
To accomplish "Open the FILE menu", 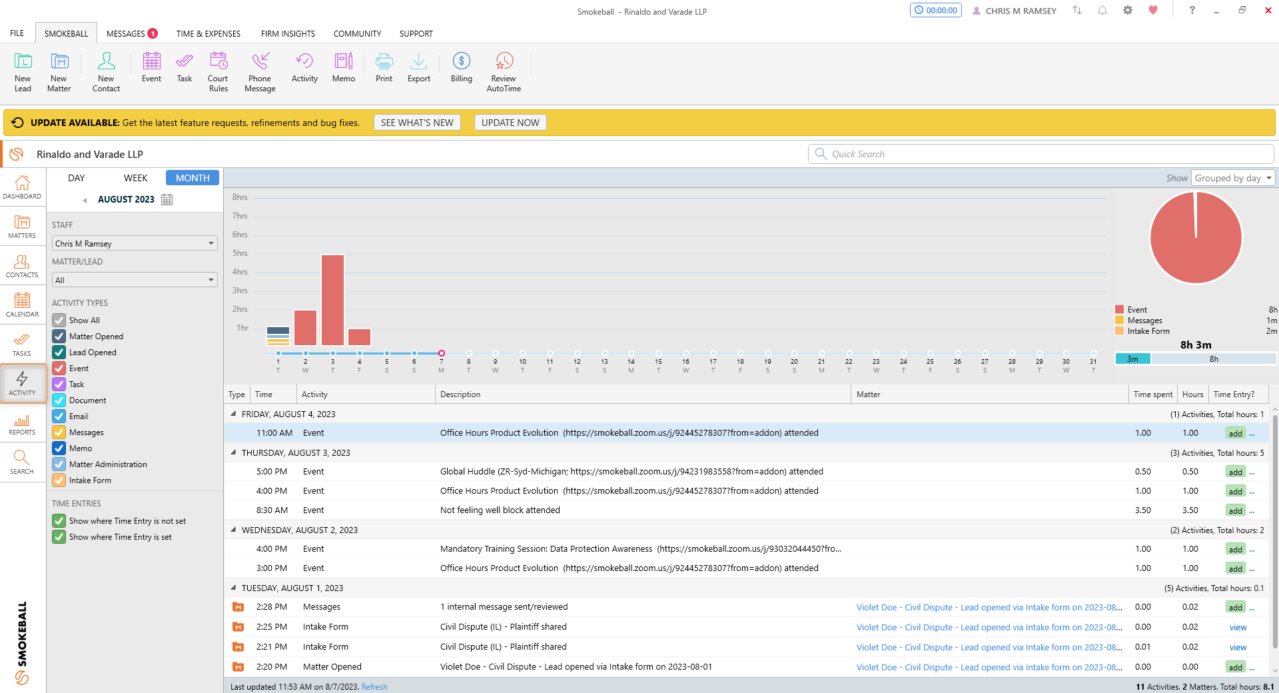I will [17, 33].
